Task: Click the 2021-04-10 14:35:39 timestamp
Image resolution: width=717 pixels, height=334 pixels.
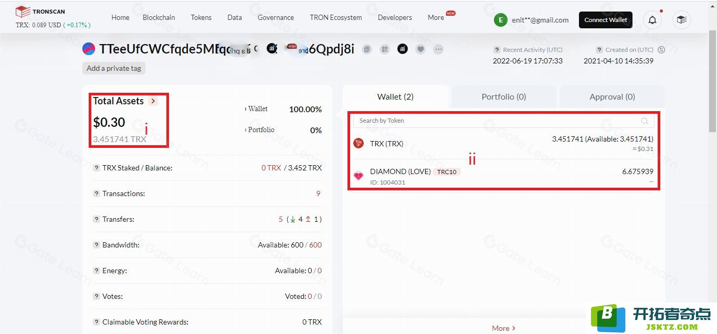Action: point(618,61)
